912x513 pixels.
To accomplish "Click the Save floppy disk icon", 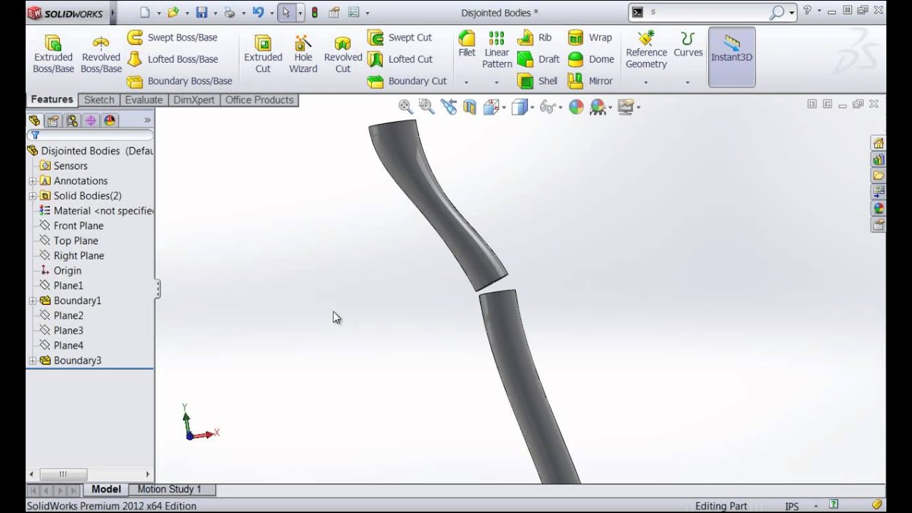I will pos(202,12).
